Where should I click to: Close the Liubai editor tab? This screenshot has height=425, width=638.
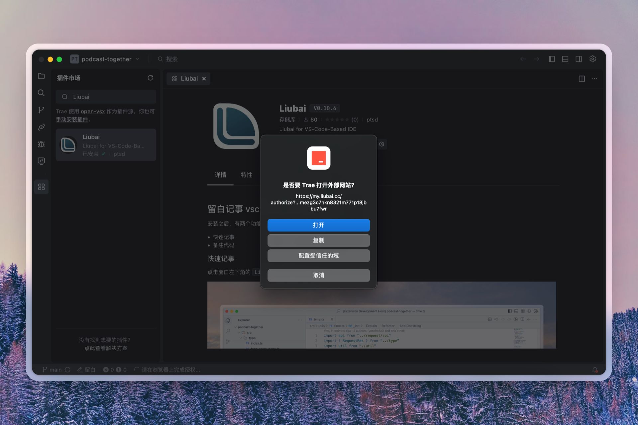(x=204, y=79)
